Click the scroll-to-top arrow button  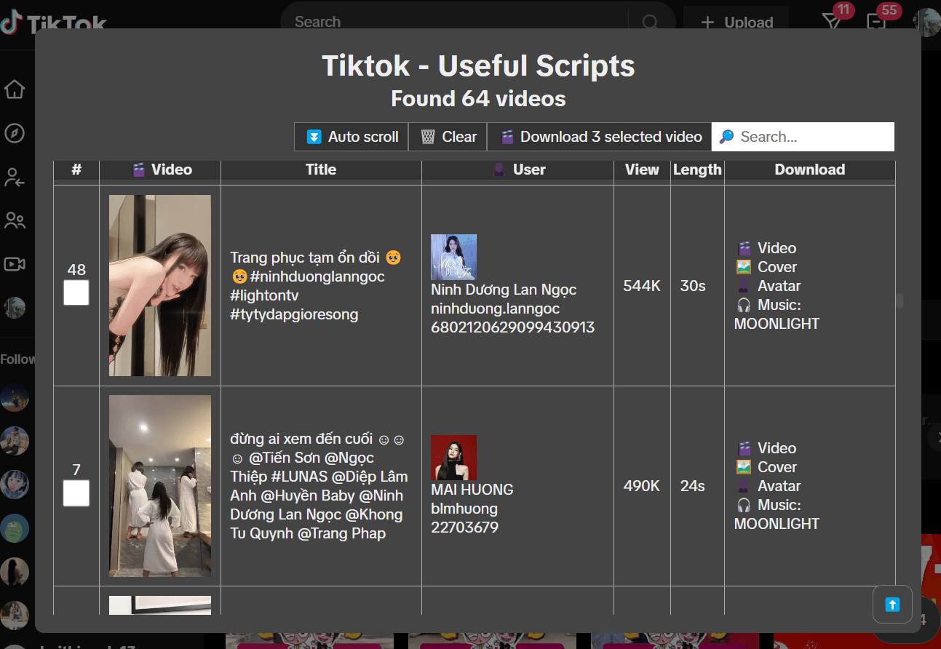coord(892,605)
